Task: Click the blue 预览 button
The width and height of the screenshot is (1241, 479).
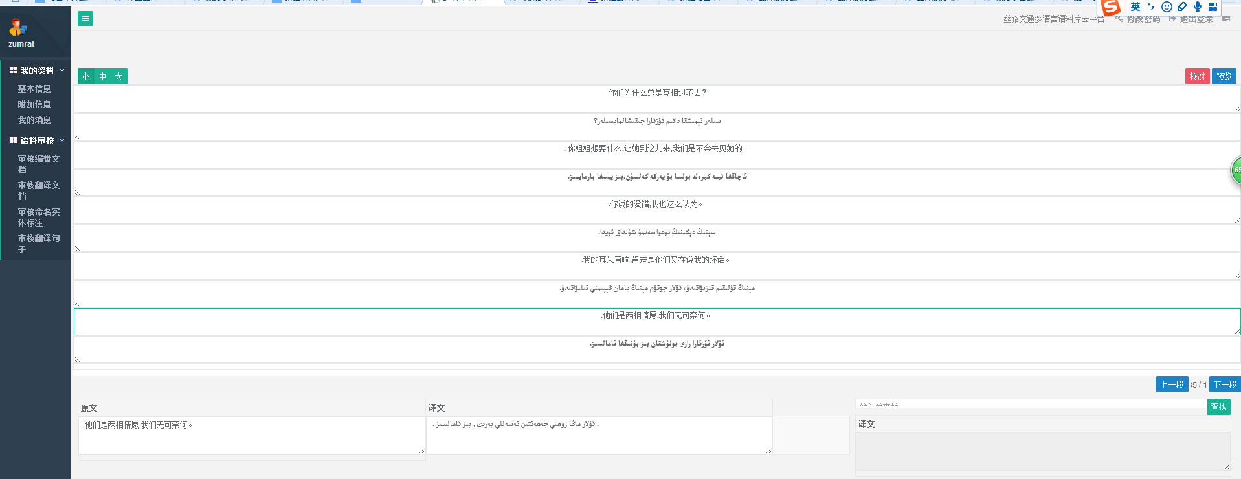Action: pos(1224,76)
